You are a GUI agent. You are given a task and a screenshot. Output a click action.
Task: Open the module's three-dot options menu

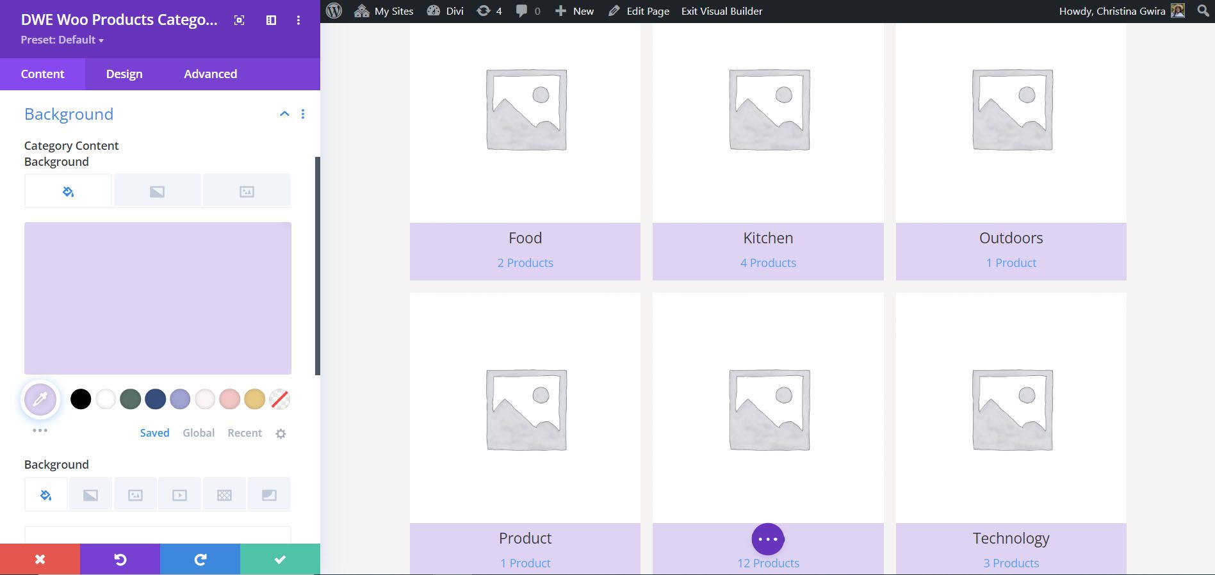coord(298,20)
